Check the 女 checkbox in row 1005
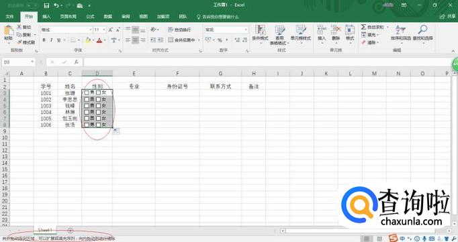Viewport: 458px width, 242px height. pos(99,119)
